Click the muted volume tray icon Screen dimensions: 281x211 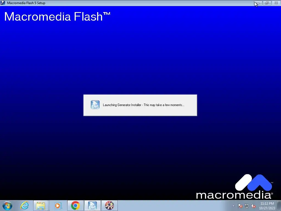(x=253, y=206)
